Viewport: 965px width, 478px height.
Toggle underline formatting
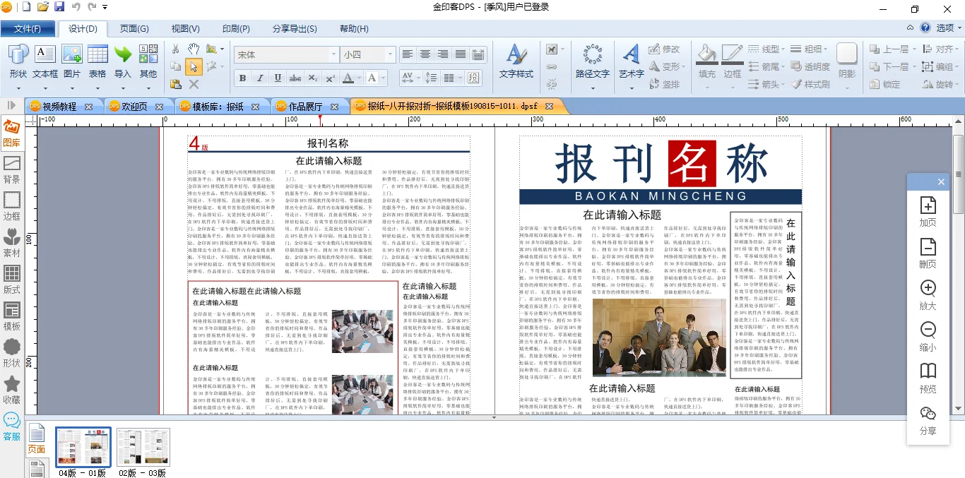278,78
